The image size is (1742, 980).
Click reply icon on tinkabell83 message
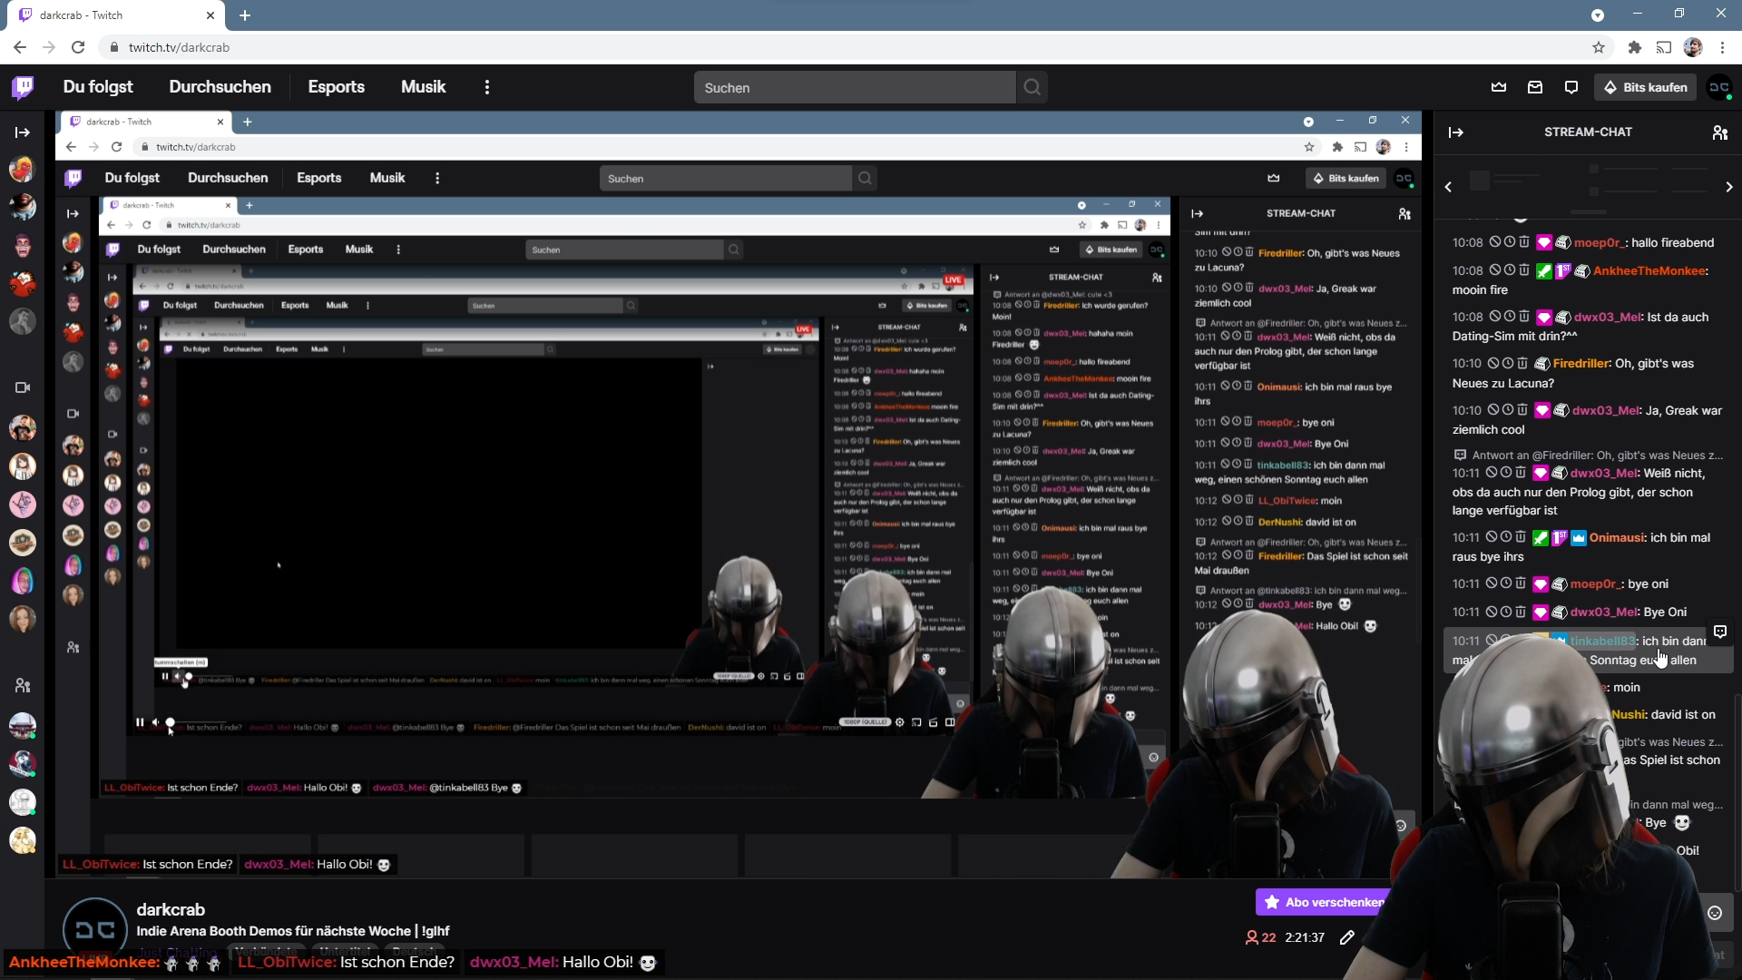click(x=1720, y=632)
